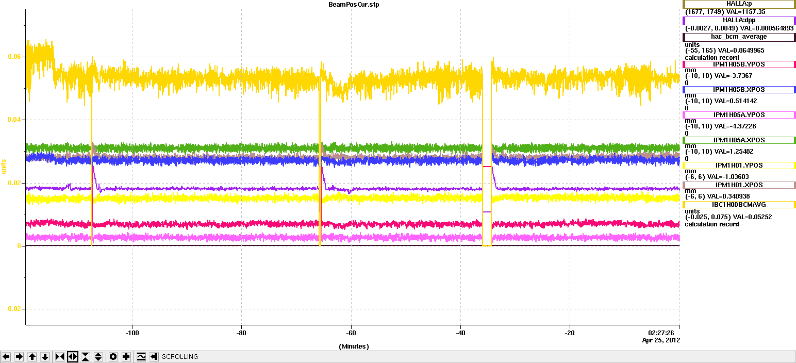Click the horizontal bowtie time-zoom icon
The height and width of the screenshot is (363, 796).
pyautogui.click(x=60, y=357)
